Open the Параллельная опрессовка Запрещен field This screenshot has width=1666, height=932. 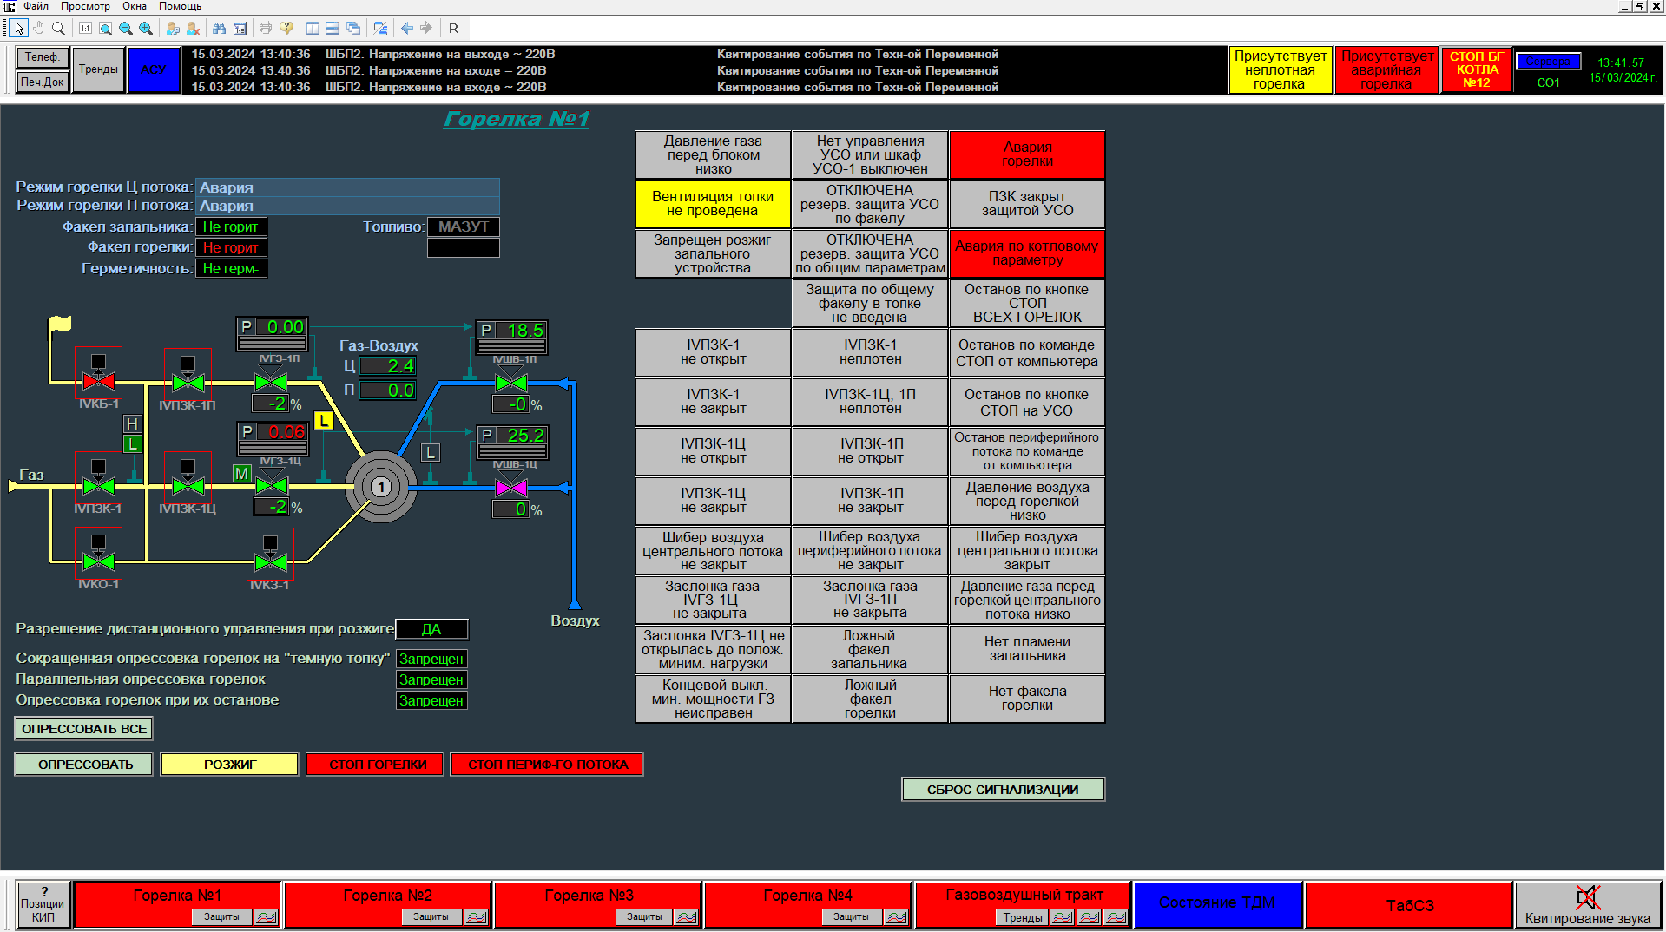click(431, 679)
